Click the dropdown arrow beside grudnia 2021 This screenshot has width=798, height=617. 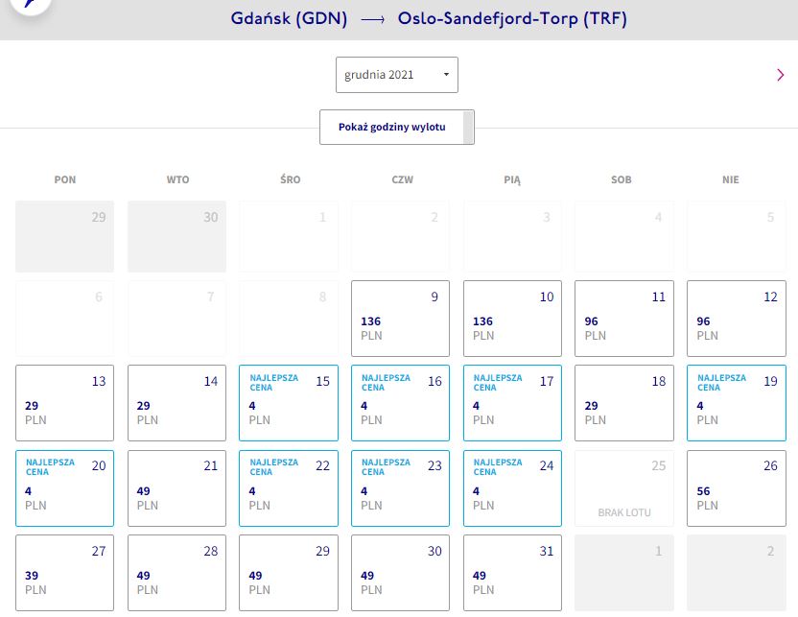(x=446, y=75)
